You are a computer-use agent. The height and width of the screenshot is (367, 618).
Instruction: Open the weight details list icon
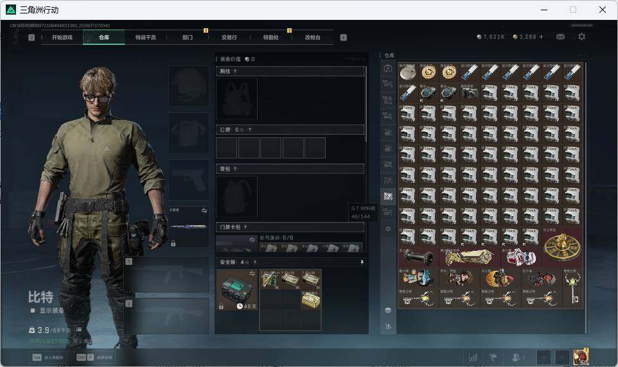[x=79, y=330]
